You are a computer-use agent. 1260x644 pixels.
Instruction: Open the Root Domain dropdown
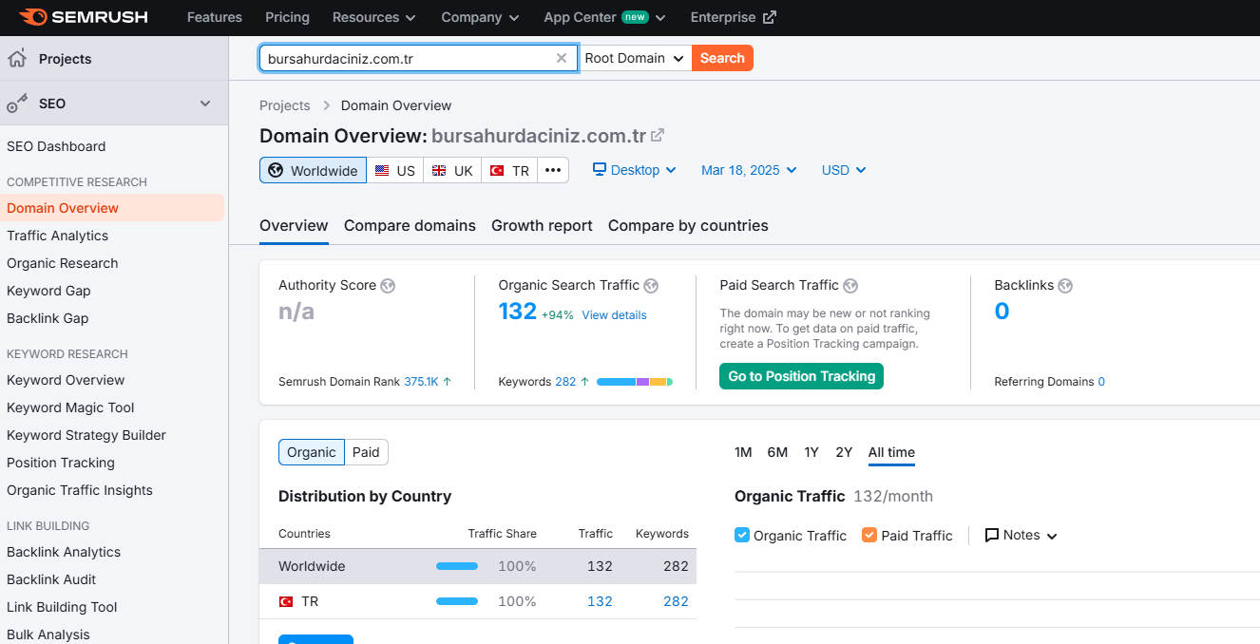pyautogui.click(x=635, y=58)
